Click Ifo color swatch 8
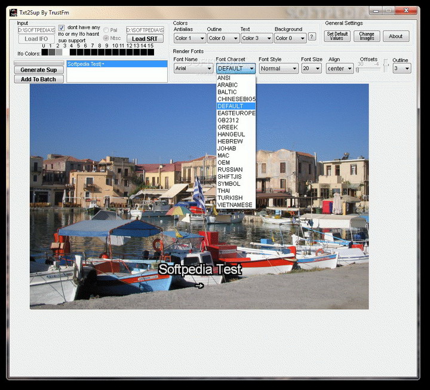The width and height of the screenshot is (430, 390). (x=101, y=53)
